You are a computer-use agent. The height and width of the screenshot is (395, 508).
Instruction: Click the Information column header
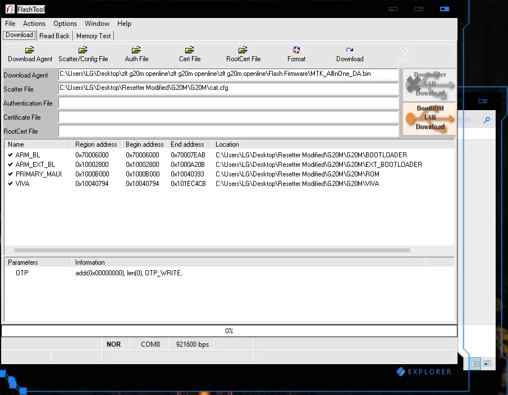click(x=248, y=262)
